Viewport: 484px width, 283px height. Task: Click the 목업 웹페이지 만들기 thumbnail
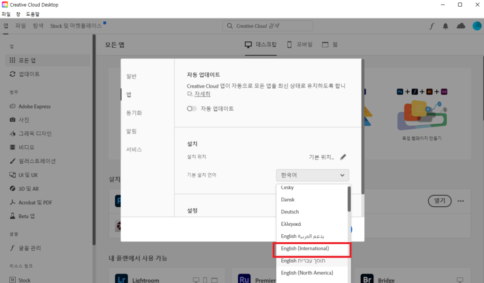pyautogui.click(x=422, y=115)
